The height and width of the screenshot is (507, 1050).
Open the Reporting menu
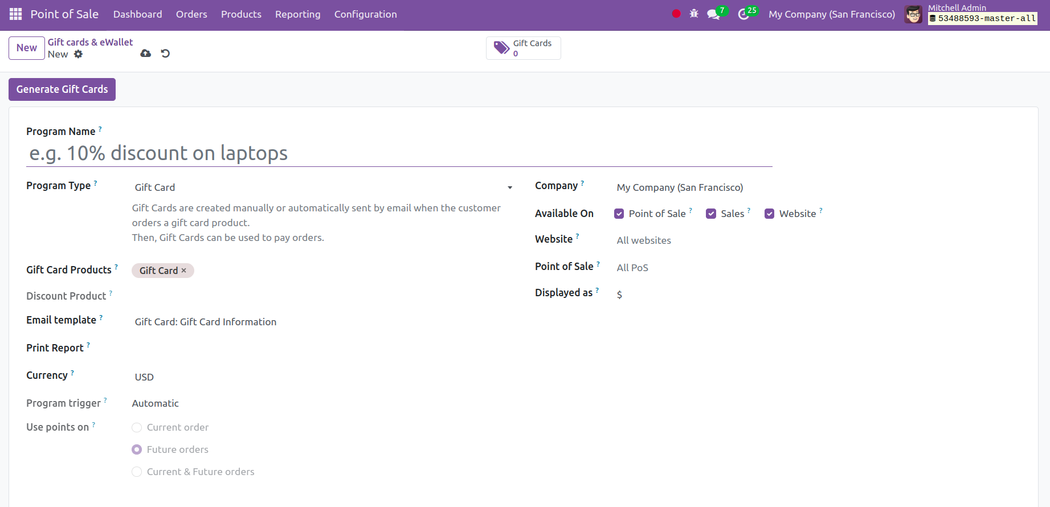pos(297,14)
